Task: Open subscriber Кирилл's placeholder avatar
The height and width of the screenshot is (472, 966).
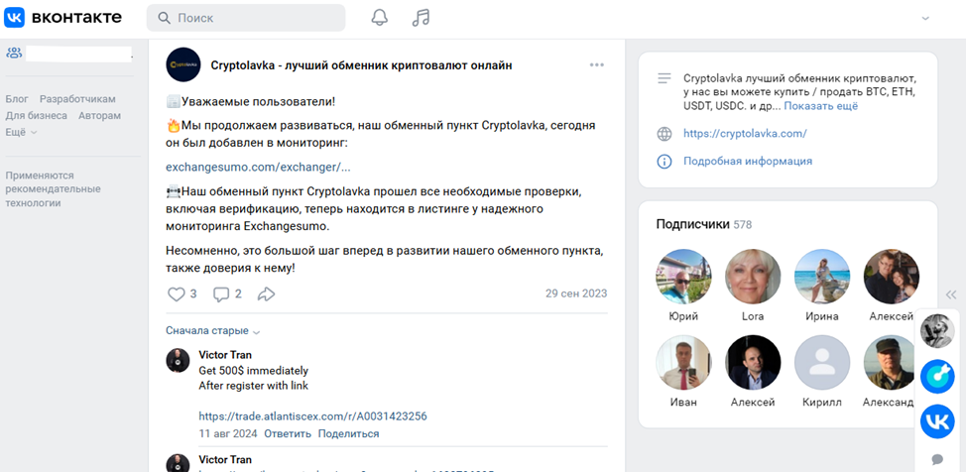Action: pos(822,363)
